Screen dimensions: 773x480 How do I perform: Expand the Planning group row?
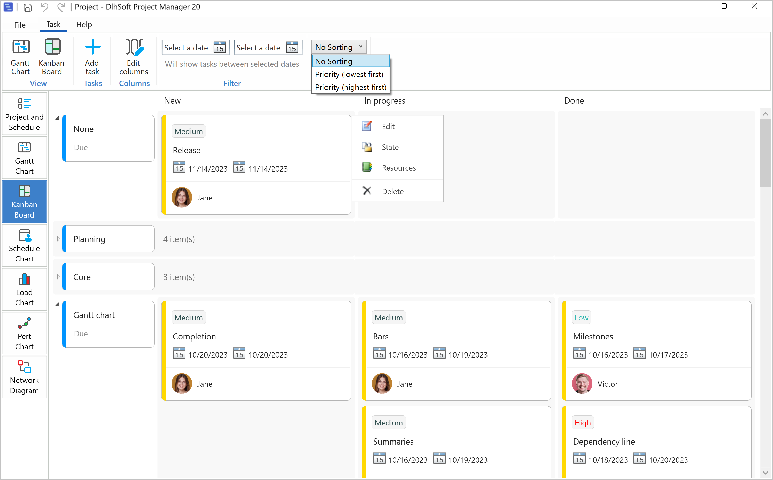pos(58,239)
